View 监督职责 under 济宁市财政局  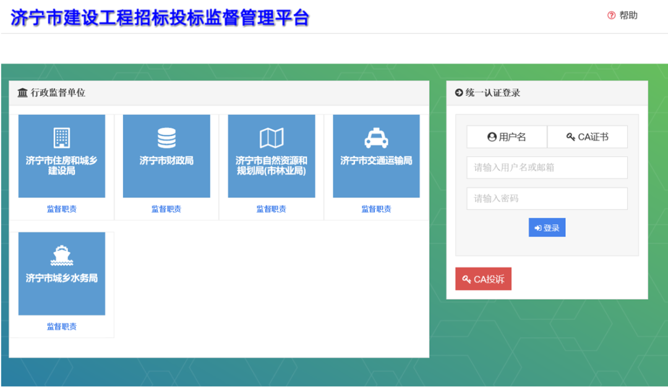166,209
